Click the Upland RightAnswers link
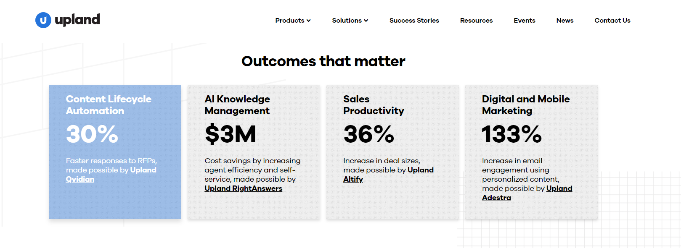Screen dimensions: 681x248 coord(243,188)
